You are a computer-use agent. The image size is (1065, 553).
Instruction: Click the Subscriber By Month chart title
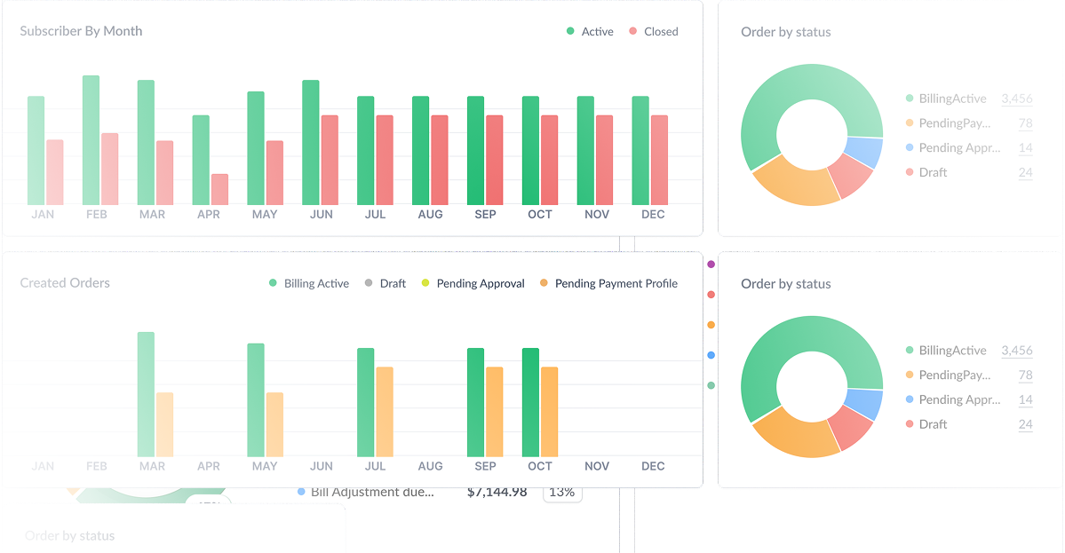81,31
